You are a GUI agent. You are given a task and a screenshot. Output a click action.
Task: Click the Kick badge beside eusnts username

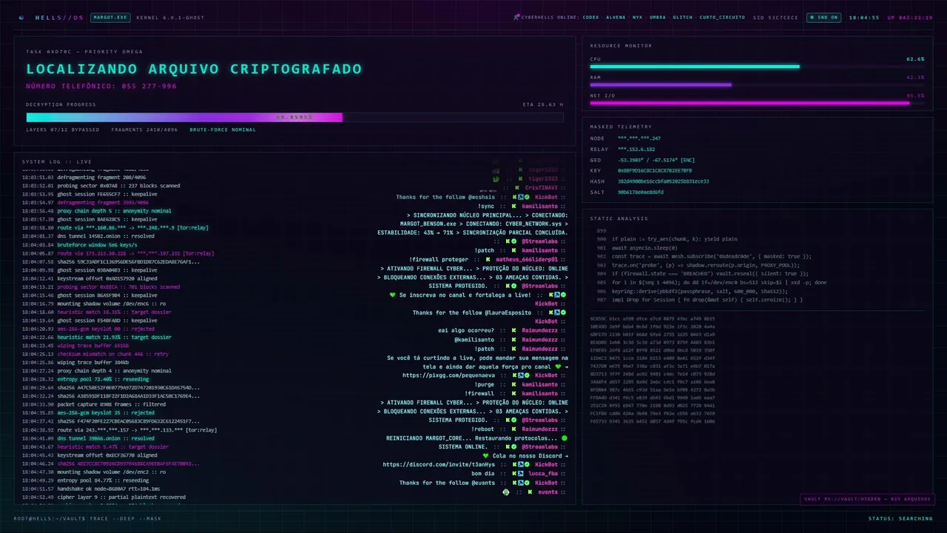point(528,492)
